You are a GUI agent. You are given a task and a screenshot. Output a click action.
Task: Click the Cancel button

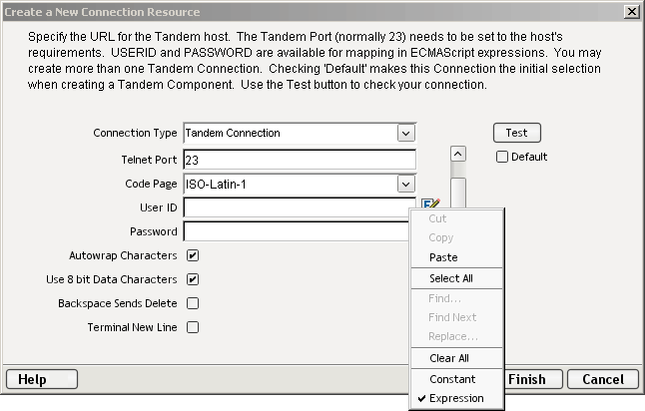pos(603,379)
